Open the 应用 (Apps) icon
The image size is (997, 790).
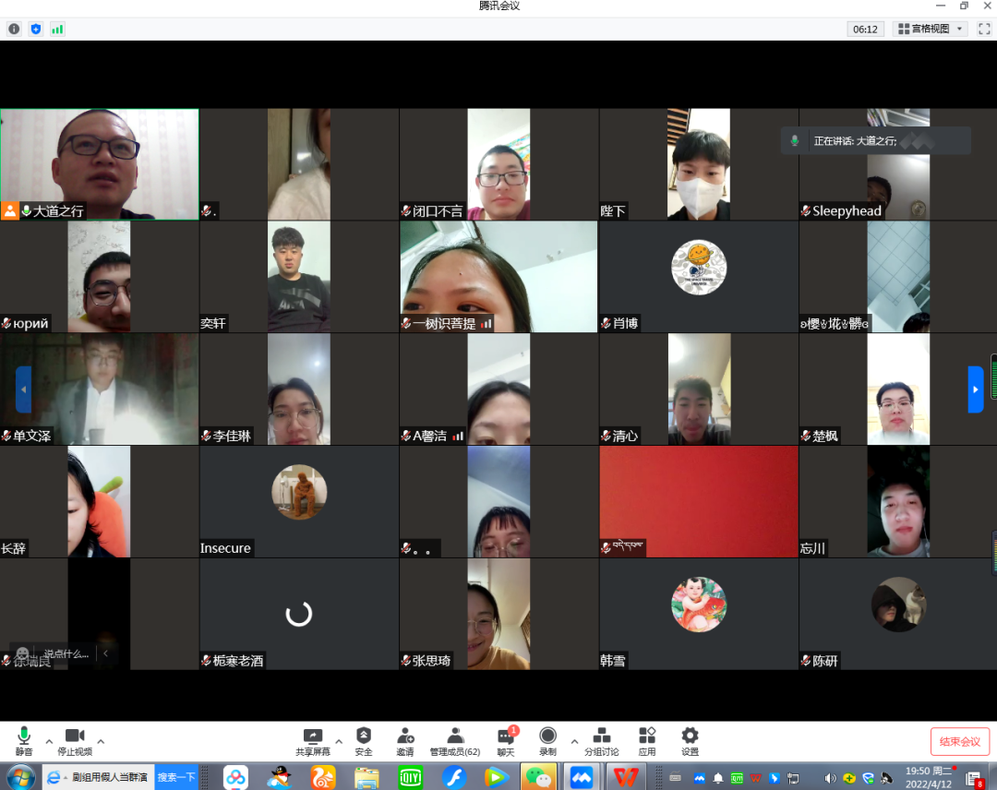[x=647, y=740]
